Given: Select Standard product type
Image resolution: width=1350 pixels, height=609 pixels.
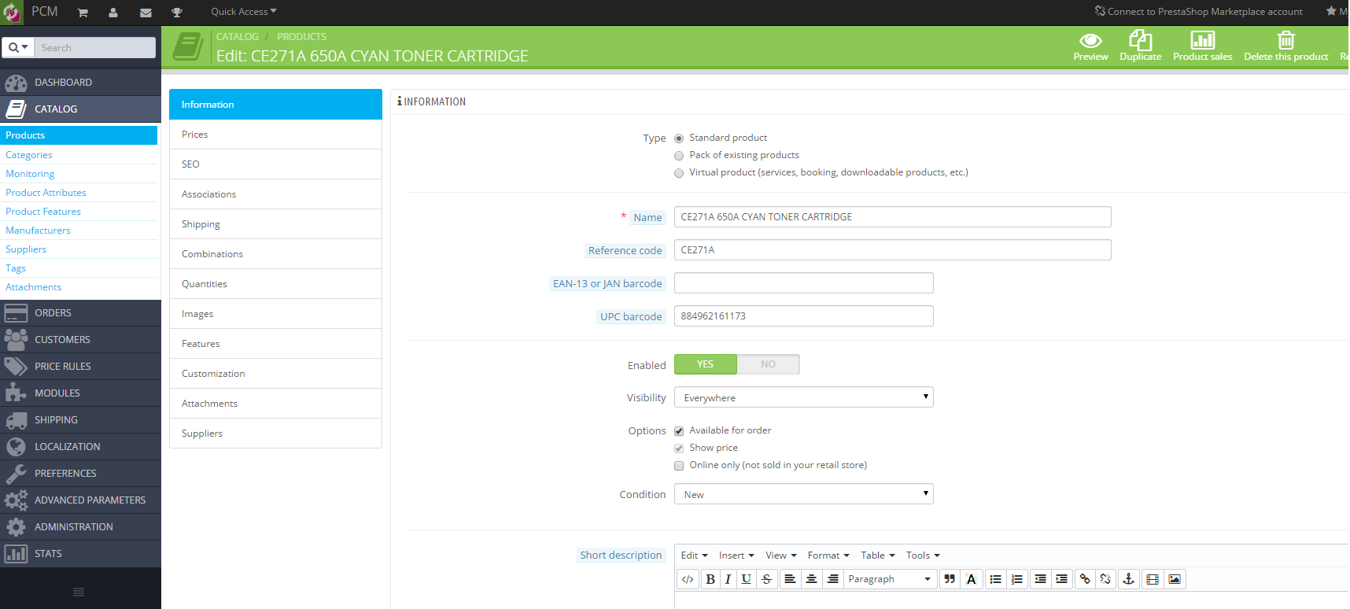Looking at the screenshot, I should [679, 138].
